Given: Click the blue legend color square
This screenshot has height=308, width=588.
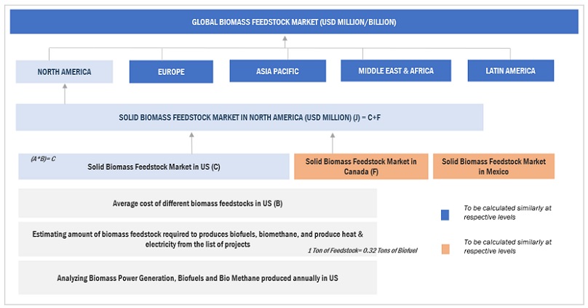Looking at the screenshot, I should (445, 214).
